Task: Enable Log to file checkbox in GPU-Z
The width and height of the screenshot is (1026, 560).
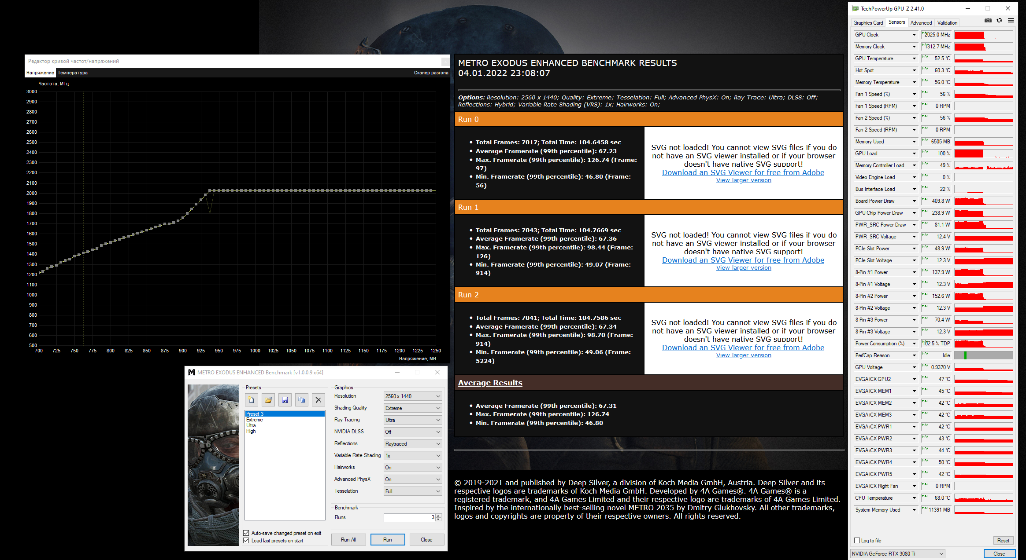Action: pyautogui.click(x=857, y=541)
